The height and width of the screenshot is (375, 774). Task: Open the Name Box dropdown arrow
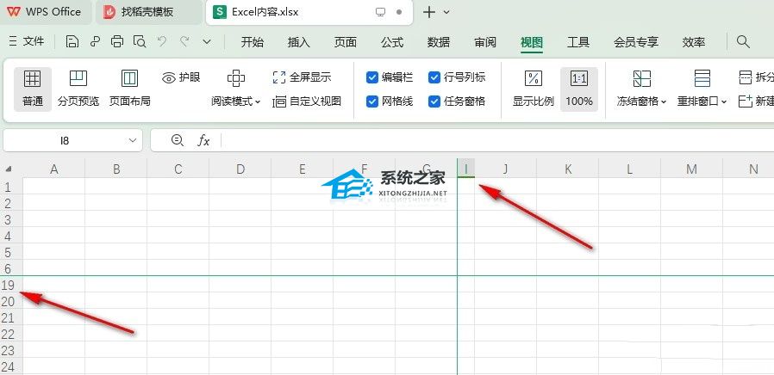(x=132, y=140)
